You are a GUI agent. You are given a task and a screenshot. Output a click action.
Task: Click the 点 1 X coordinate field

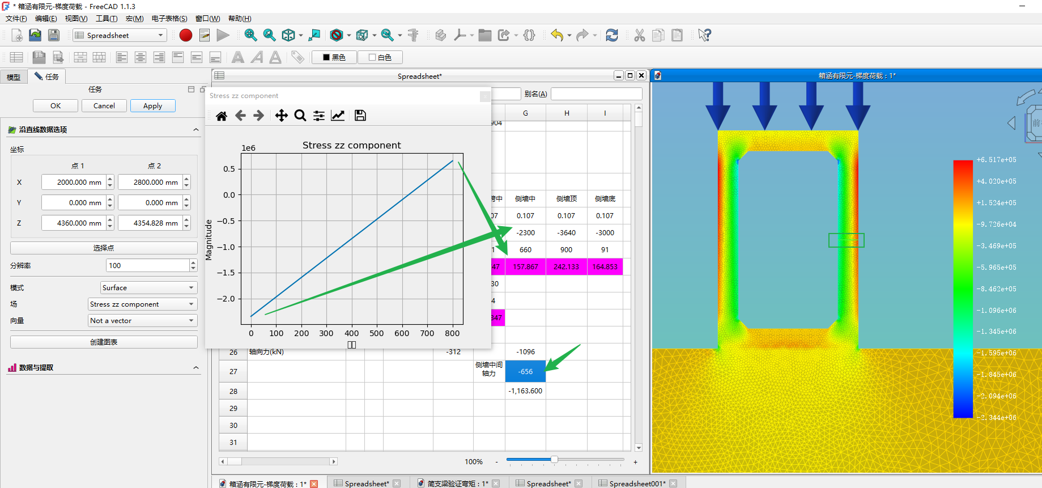[x=74, y=183]
